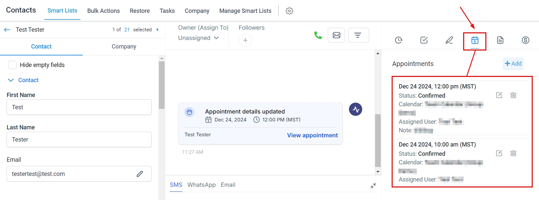Open the Documents icon tab
Viewport: 539px width, 200px height.
click(500, 40)
